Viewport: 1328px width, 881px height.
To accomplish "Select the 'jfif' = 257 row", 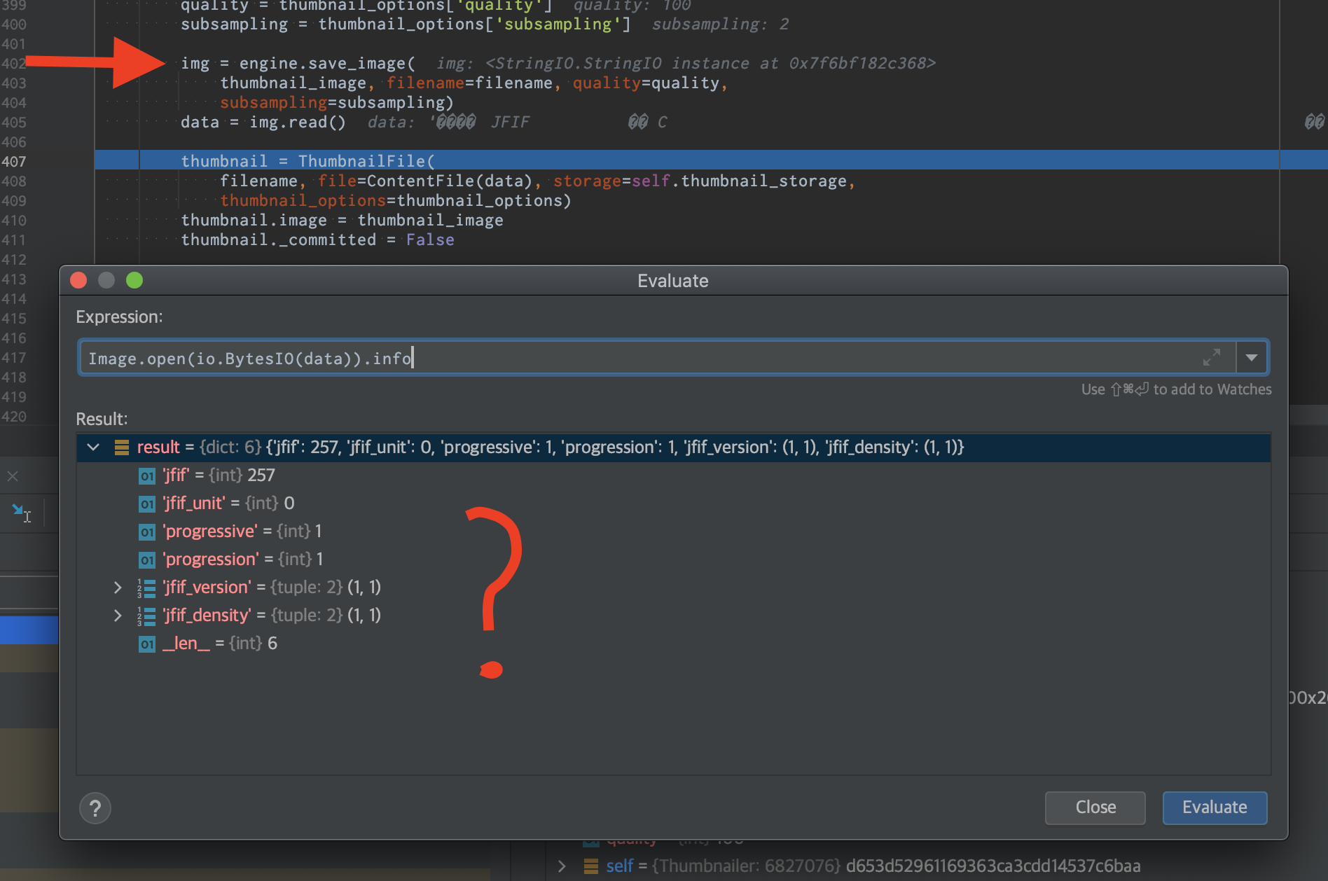I will pyautogui.click(x=673, y=475).
